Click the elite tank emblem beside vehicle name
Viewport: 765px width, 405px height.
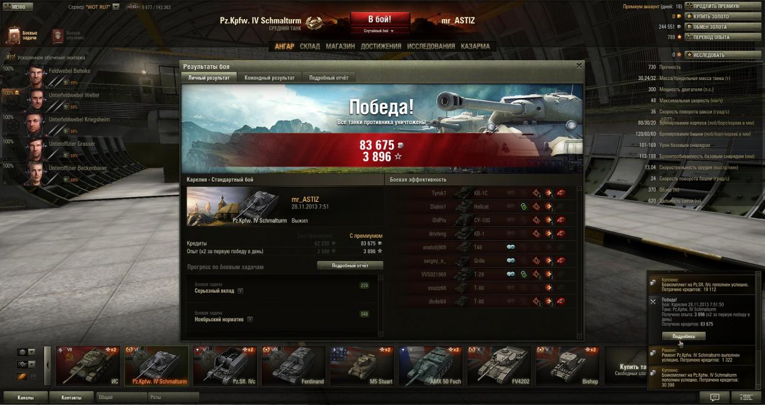[x=314, y=22]
